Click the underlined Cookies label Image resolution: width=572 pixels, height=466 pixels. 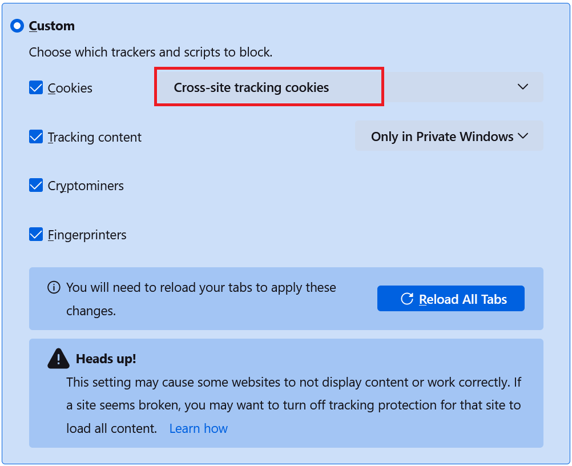click(70, 87)
